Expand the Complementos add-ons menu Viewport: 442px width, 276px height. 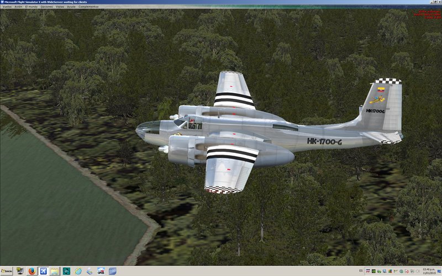[88, 7]
